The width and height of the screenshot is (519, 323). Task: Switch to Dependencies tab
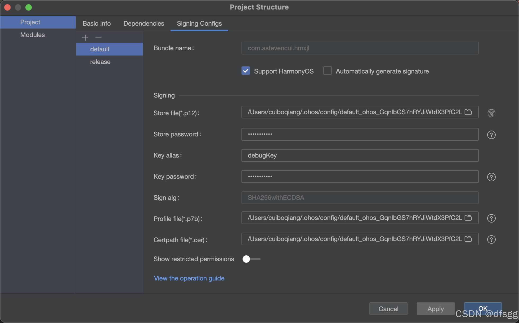click(x=144, y=24)
